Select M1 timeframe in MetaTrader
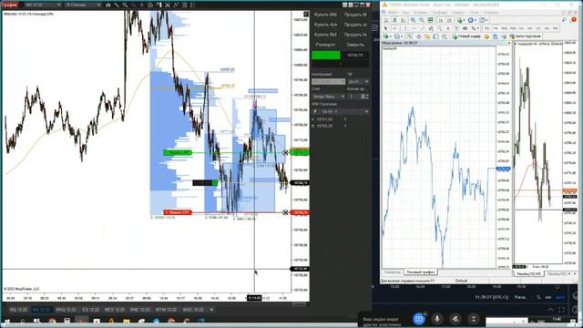Viewport: 583px width, 328px height. click(x=486, y=28)
